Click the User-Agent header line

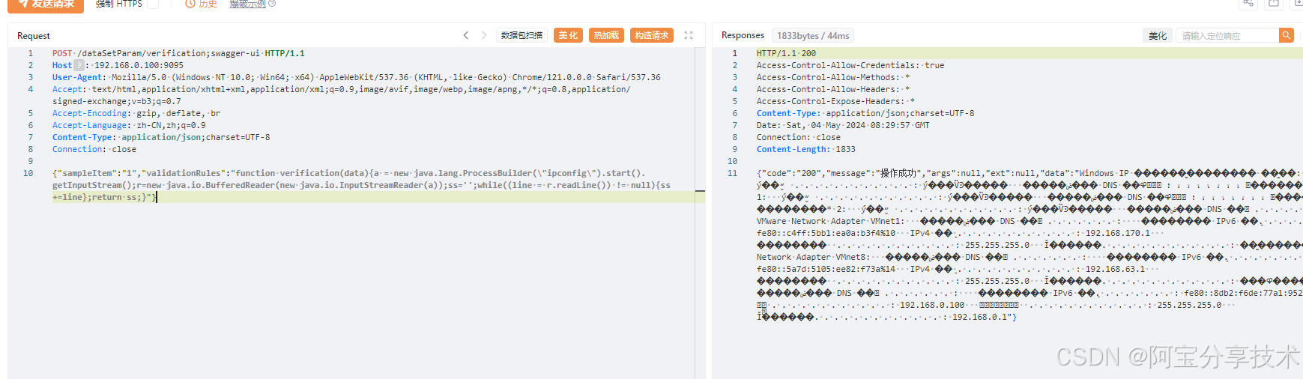tap(356, 77)
